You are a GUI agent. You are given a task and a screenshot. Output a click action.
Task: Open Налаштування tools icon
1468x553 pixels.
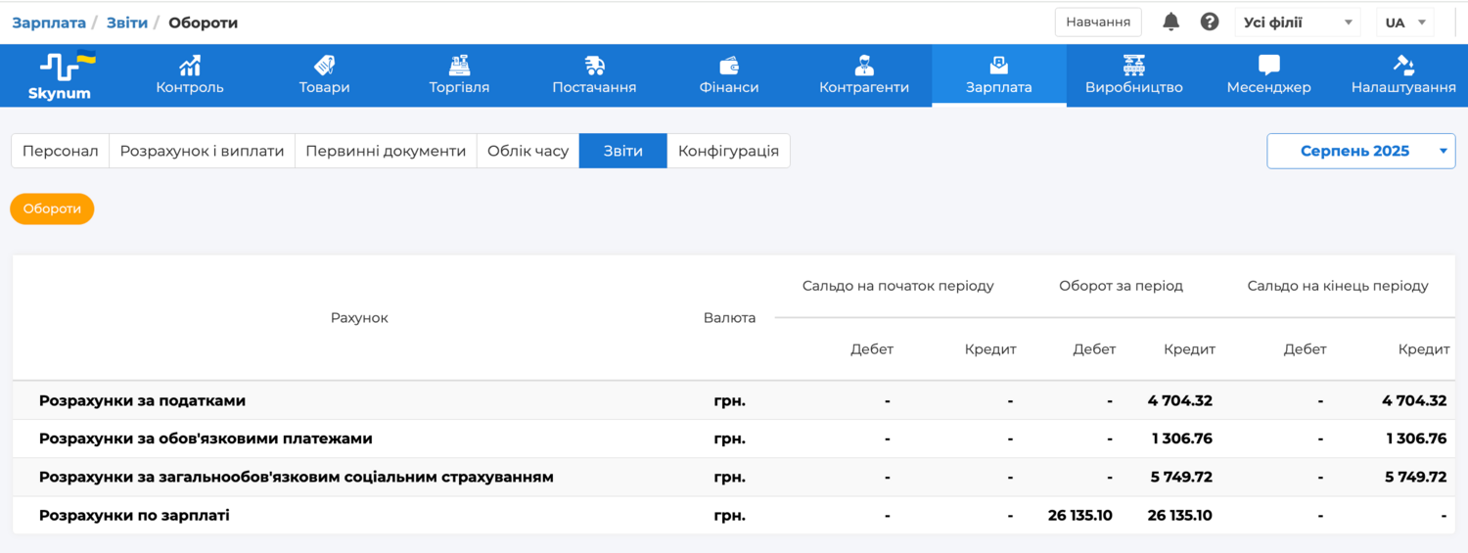click(1403, 66)
